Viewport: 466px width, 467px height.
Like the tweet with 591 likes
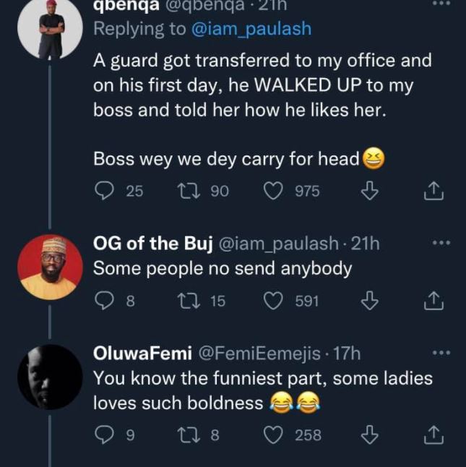click(x=273, y=301)
